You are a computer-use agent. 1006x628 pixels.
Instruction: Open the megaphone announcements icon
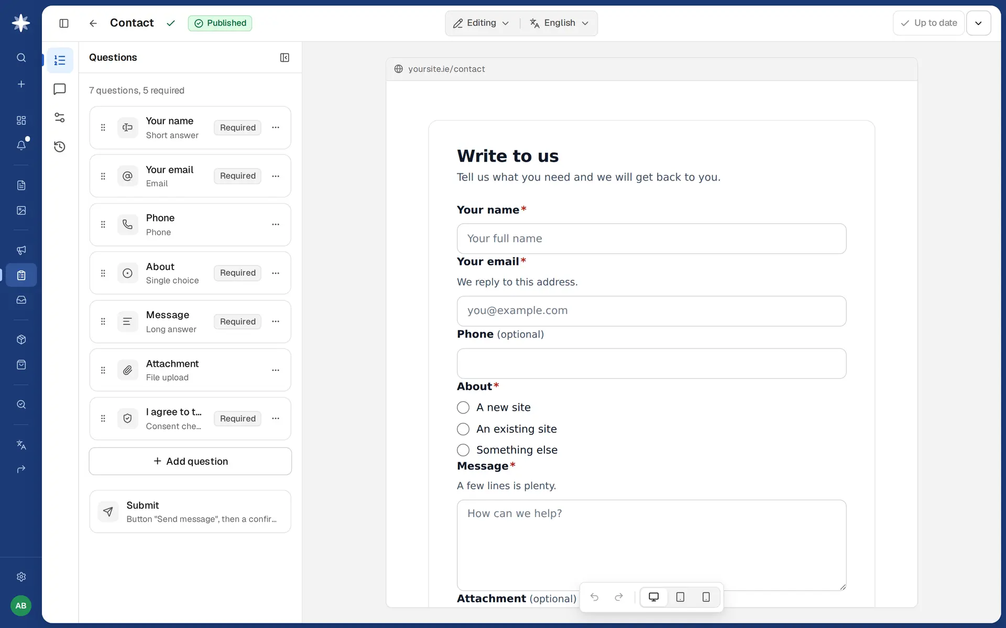click(21, 250)
